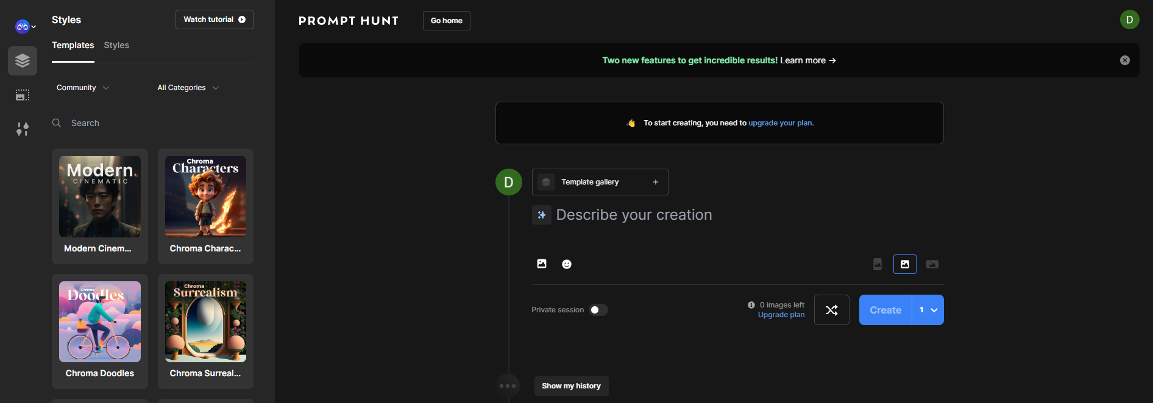Click the search magnifier icon
This screenshot has height=403, width=1153.
click(57, 123)
